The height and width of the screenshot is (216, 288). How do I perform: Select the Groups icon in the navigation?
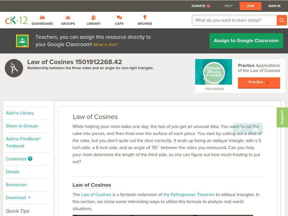click(x=67, y=17)
